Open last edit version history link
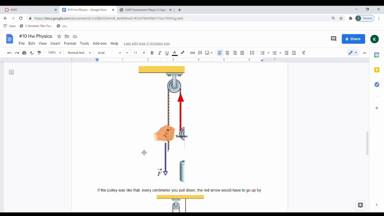Screen dimensions: 384x216 [x=147, y=43]
